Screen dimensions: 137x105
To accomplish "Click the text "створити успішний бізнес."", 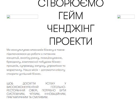I will (x=24, y=74).
